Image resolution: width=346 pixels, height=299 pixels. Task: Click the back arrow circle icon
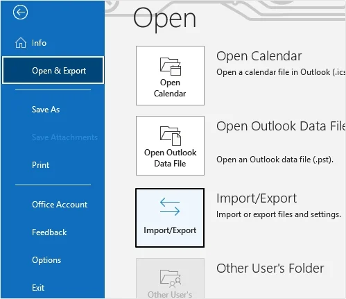(x=20, y=12)
